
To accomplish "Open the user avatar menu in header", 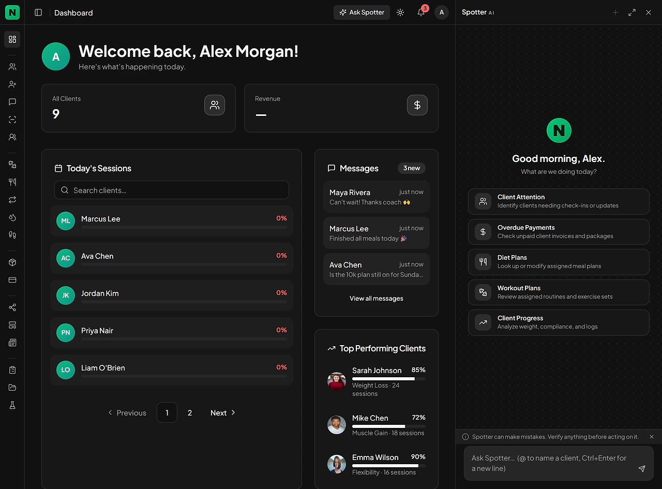I will [x=442, y=12].
